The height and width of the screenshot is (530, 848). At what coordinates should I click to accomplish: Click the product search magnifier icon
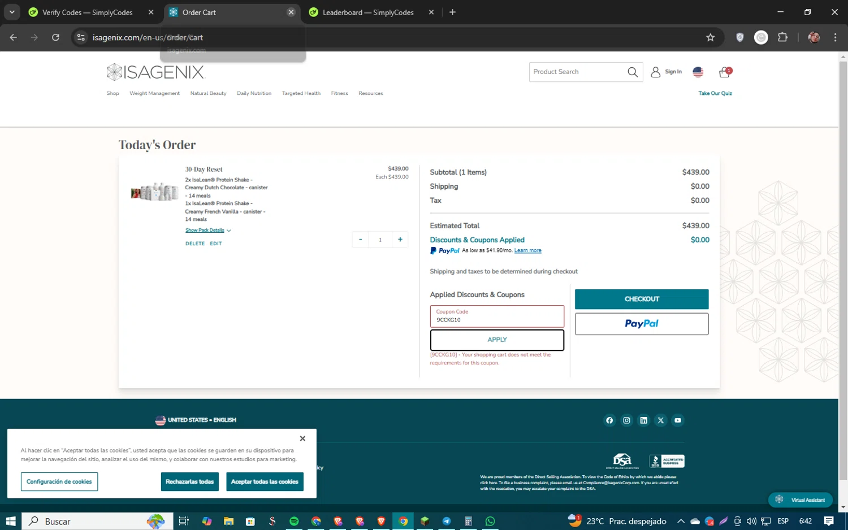[633, 72]
